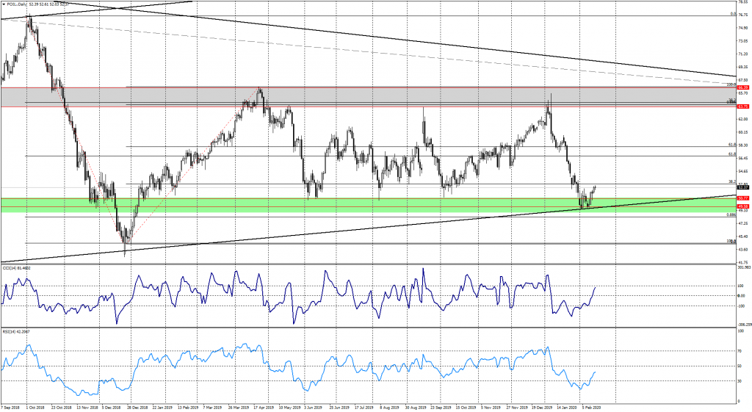
Task: Click the red 63.75 price label
Action: (742, 106)
